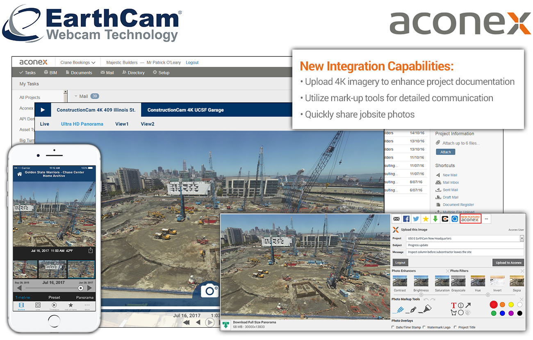
Task: Close the Photo Markup Tools section
Action: coord(522,299)
